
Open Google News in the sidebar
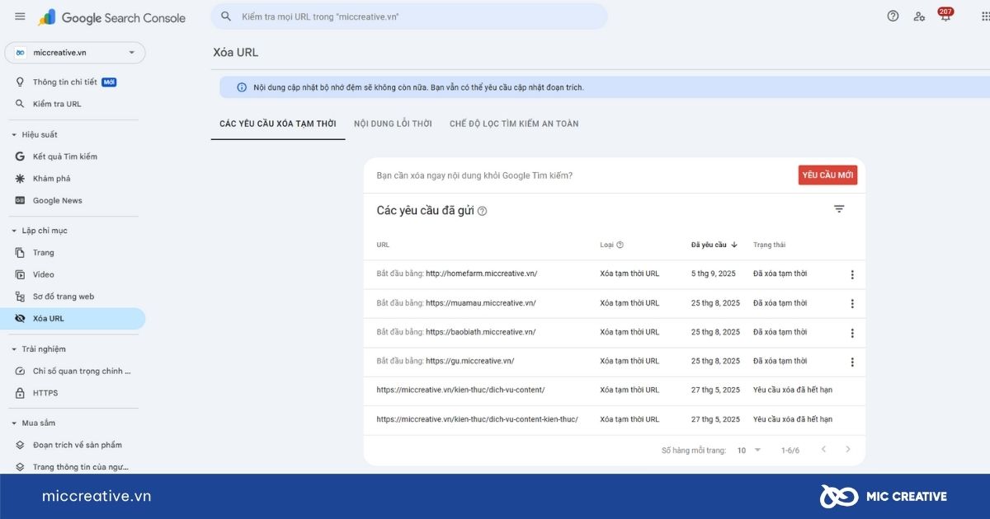click(57, 200)
